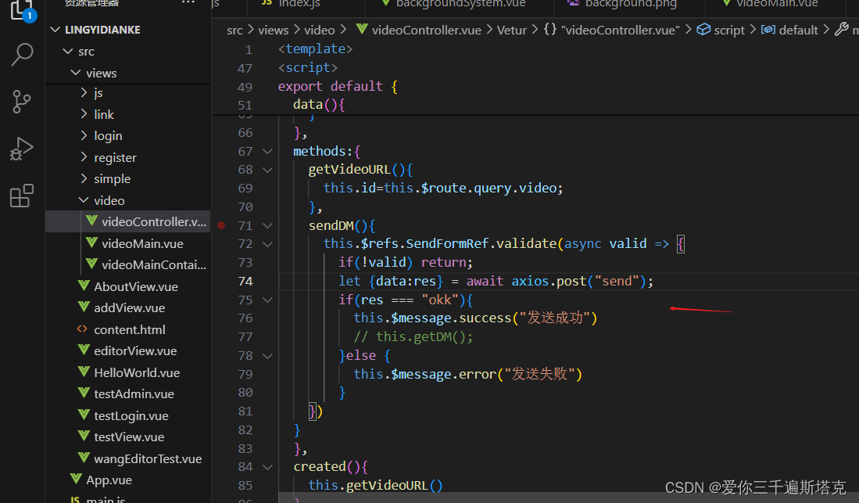
Task: Open the Run and Debug icon
Action: [21, 149]
